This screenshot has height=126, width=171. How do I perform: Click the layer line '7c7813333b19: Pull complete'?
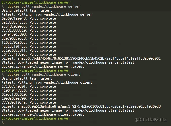point(29,31)
